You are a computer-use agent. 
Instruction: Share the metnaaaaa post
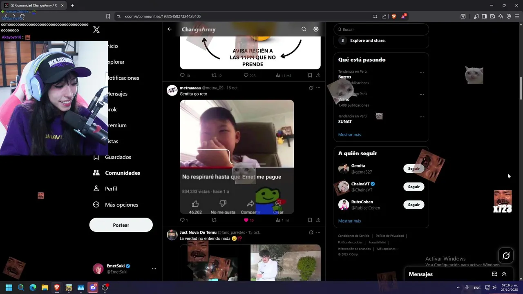point(318,220)
